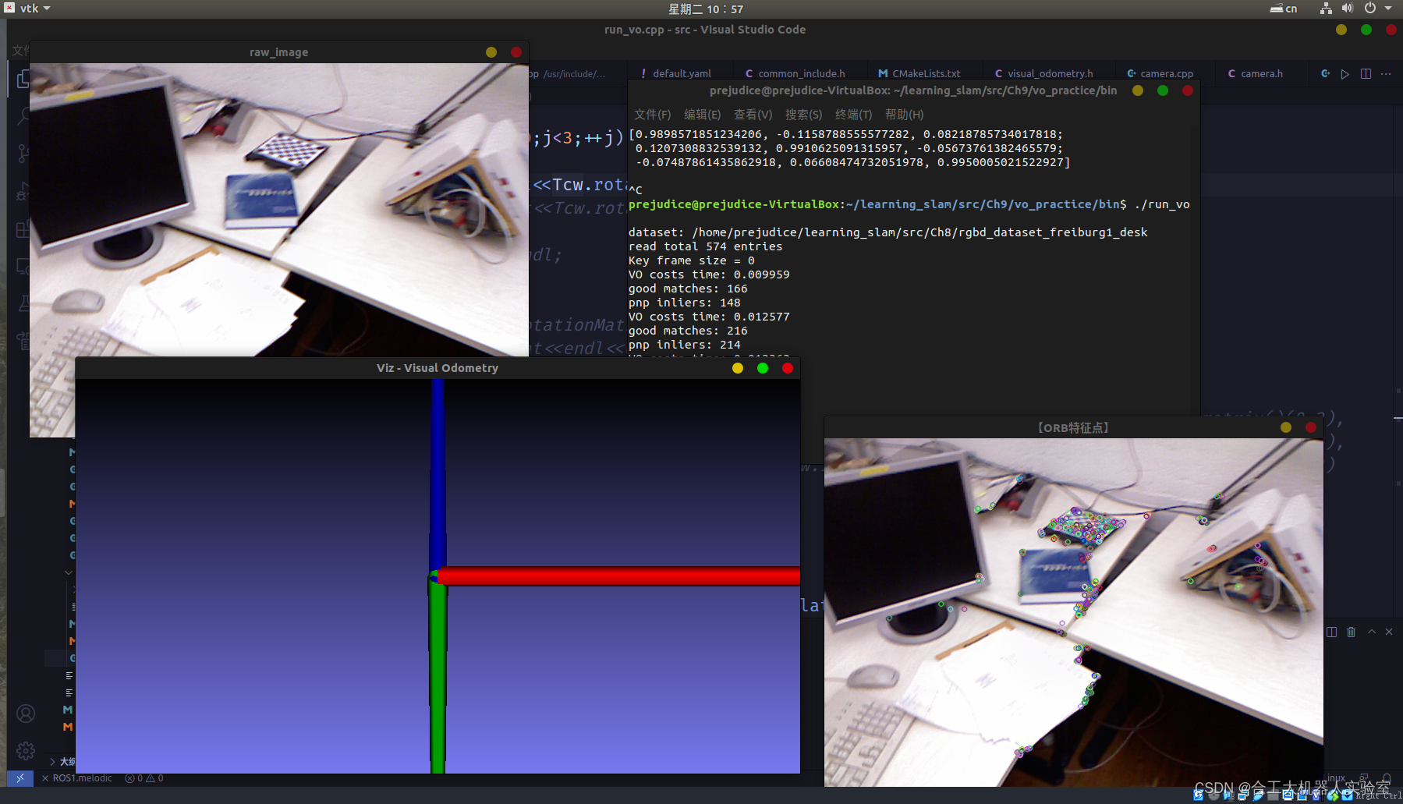1403x804 pixels.
Task: Run the C++ file using the play button
Action: (1345, 73)
